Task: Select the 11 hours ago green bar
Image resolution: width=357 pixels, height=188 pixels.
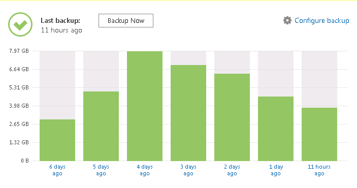Action: (x=319, y=134)
